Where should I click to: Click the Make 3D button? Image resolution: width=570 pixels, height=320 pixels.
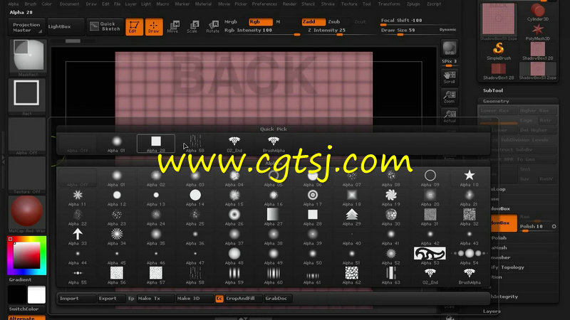[x=195, y=299]
